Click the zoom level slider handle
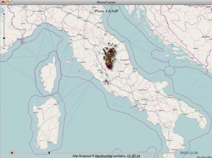Screen dimensions: 212x158 4,38
